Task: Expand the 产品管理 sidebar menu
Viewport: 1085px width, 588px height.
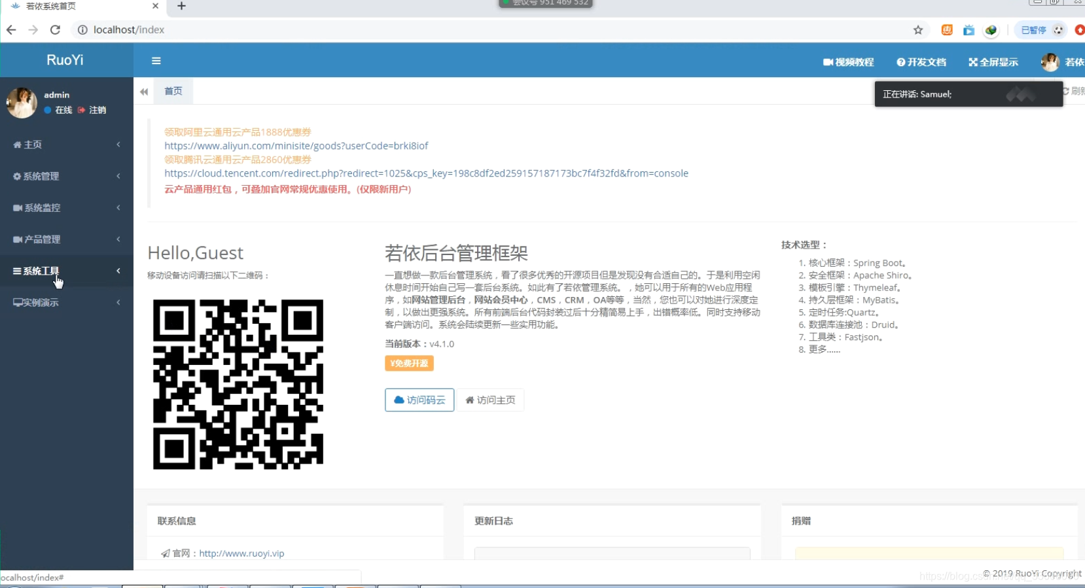Action: coord(67,239)
